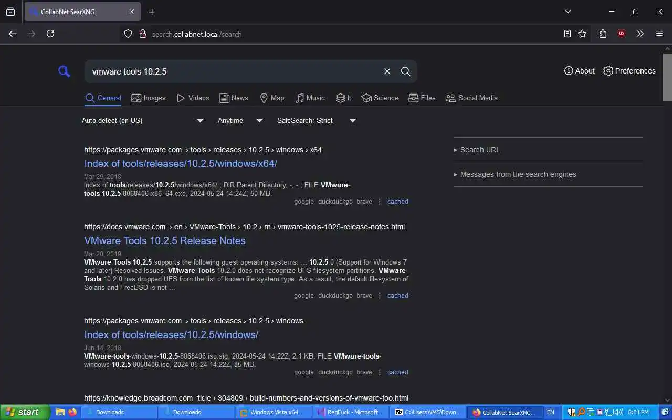This screenshot has width=672, height=420.
Task: Switch to Windows Vista x64 taskbar window
Action: click(x=274, y=412)
